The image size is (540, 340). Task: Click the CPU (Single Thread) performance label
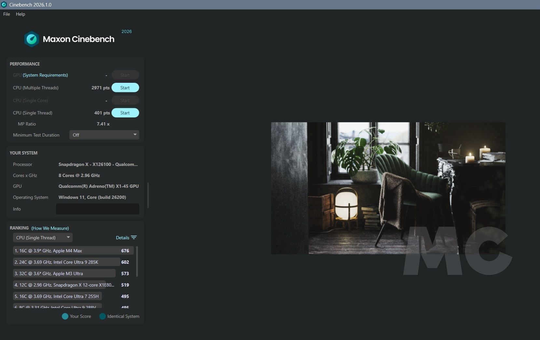[x=33, y=113]
